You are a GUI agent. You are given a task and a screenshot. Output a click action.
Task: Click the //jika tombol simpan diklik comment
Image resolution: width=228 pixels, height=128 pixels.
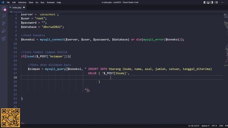(x=44, y=52)
